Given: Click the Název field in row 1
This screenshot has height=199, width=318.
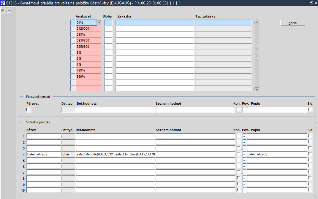Looking at the screenshot, I should click(x=44, y=136).
